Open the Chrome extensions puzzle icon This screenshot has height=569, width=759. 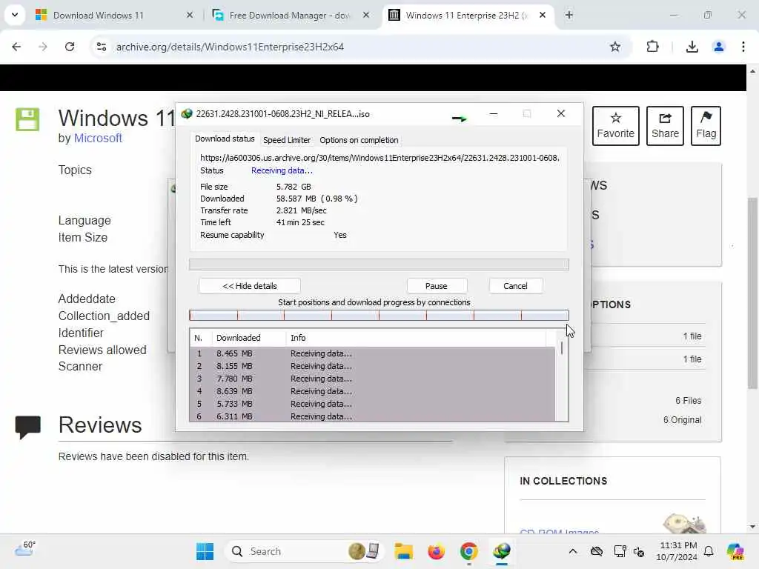tap(652, 47)
